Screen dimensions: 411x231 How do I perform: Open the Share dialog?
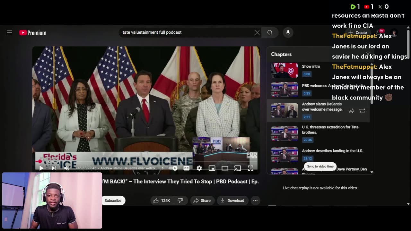pos(202,201)
